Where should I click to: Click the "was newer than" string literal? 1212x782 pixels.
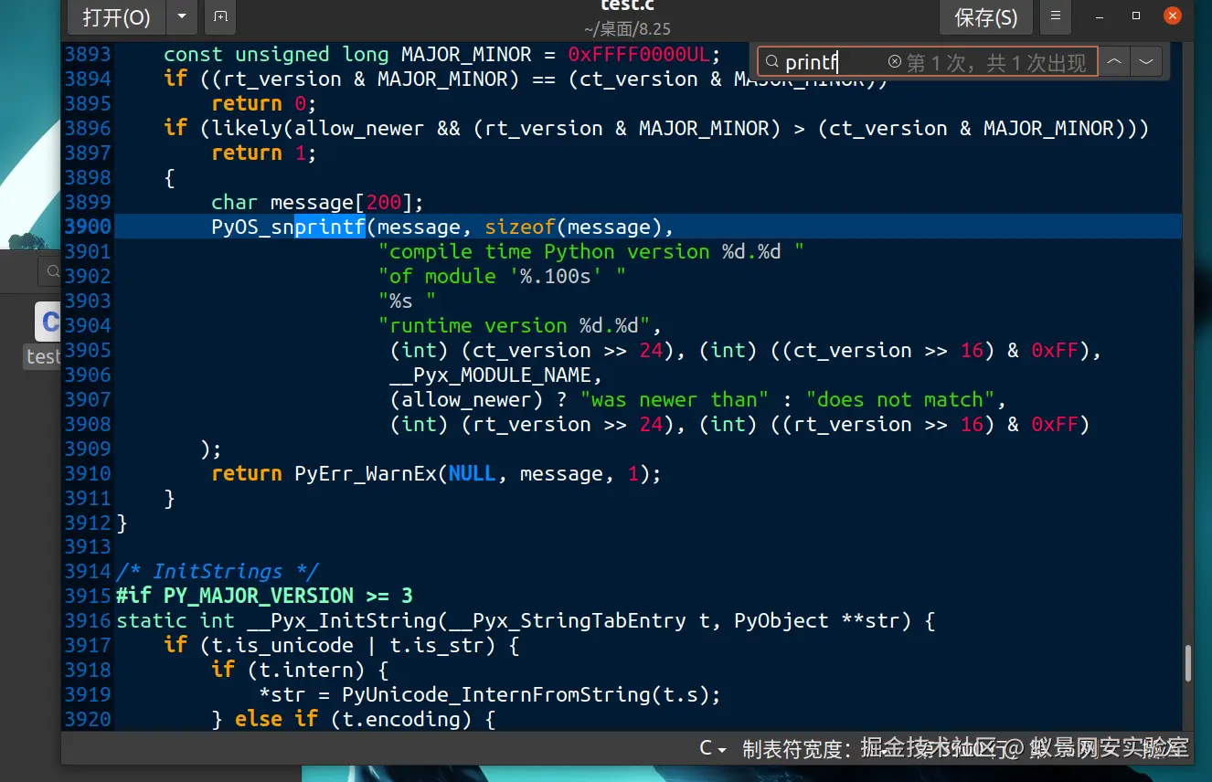pos(675,399)
